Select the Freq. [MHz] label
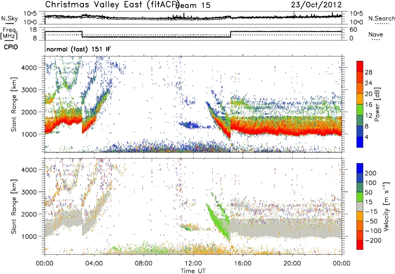The image size is (395, 274). (9, 33)
